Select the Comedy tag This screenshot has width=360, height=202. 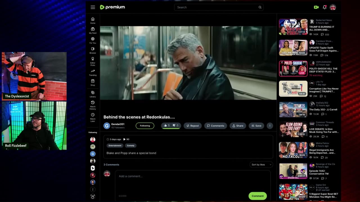130,146
